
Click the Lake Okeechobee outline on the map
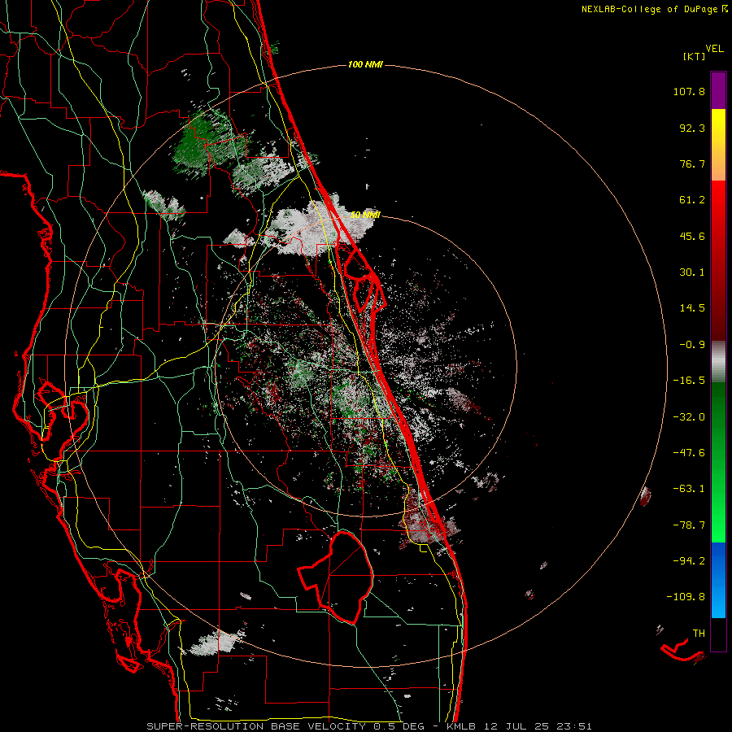pos(336,577)
